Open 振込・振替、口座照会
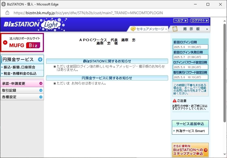Image resolution: width=227 pixels, height=158 pixels. (x=19, y=67)
